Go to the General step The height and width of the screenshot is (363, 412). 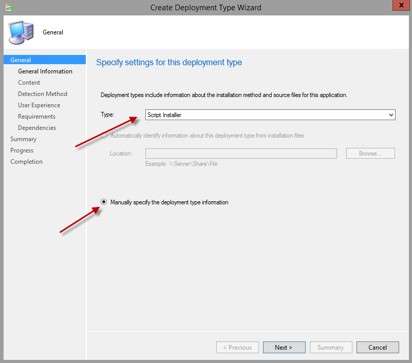point(21,60)
